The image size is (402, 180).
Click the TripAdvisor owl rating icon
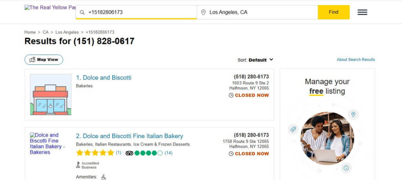click(x=129, y=153)
